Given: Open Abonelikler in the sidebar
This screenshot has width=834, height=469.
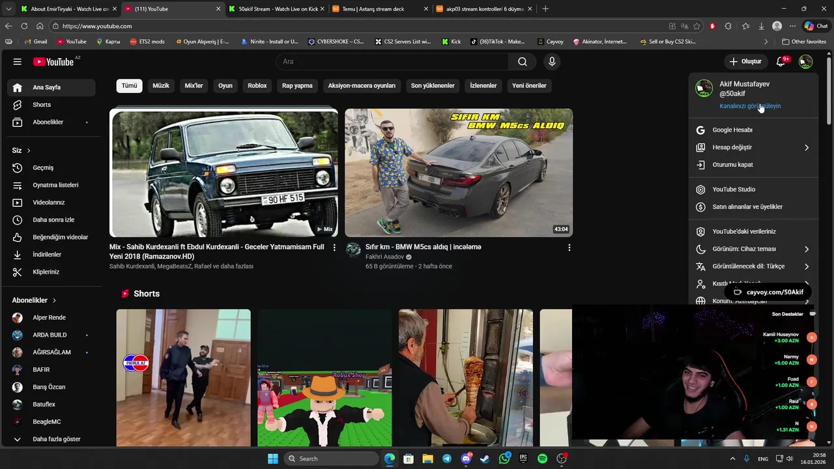Looking at the screenshot, I should (51, 122).
